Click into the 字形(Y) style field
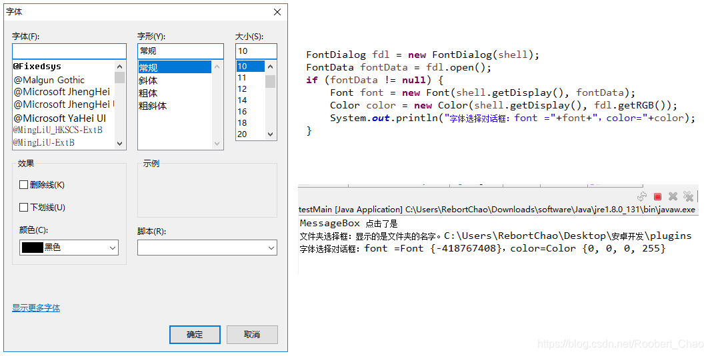Image resolution: width=710 pixels, height=356 pixels. 181,51
